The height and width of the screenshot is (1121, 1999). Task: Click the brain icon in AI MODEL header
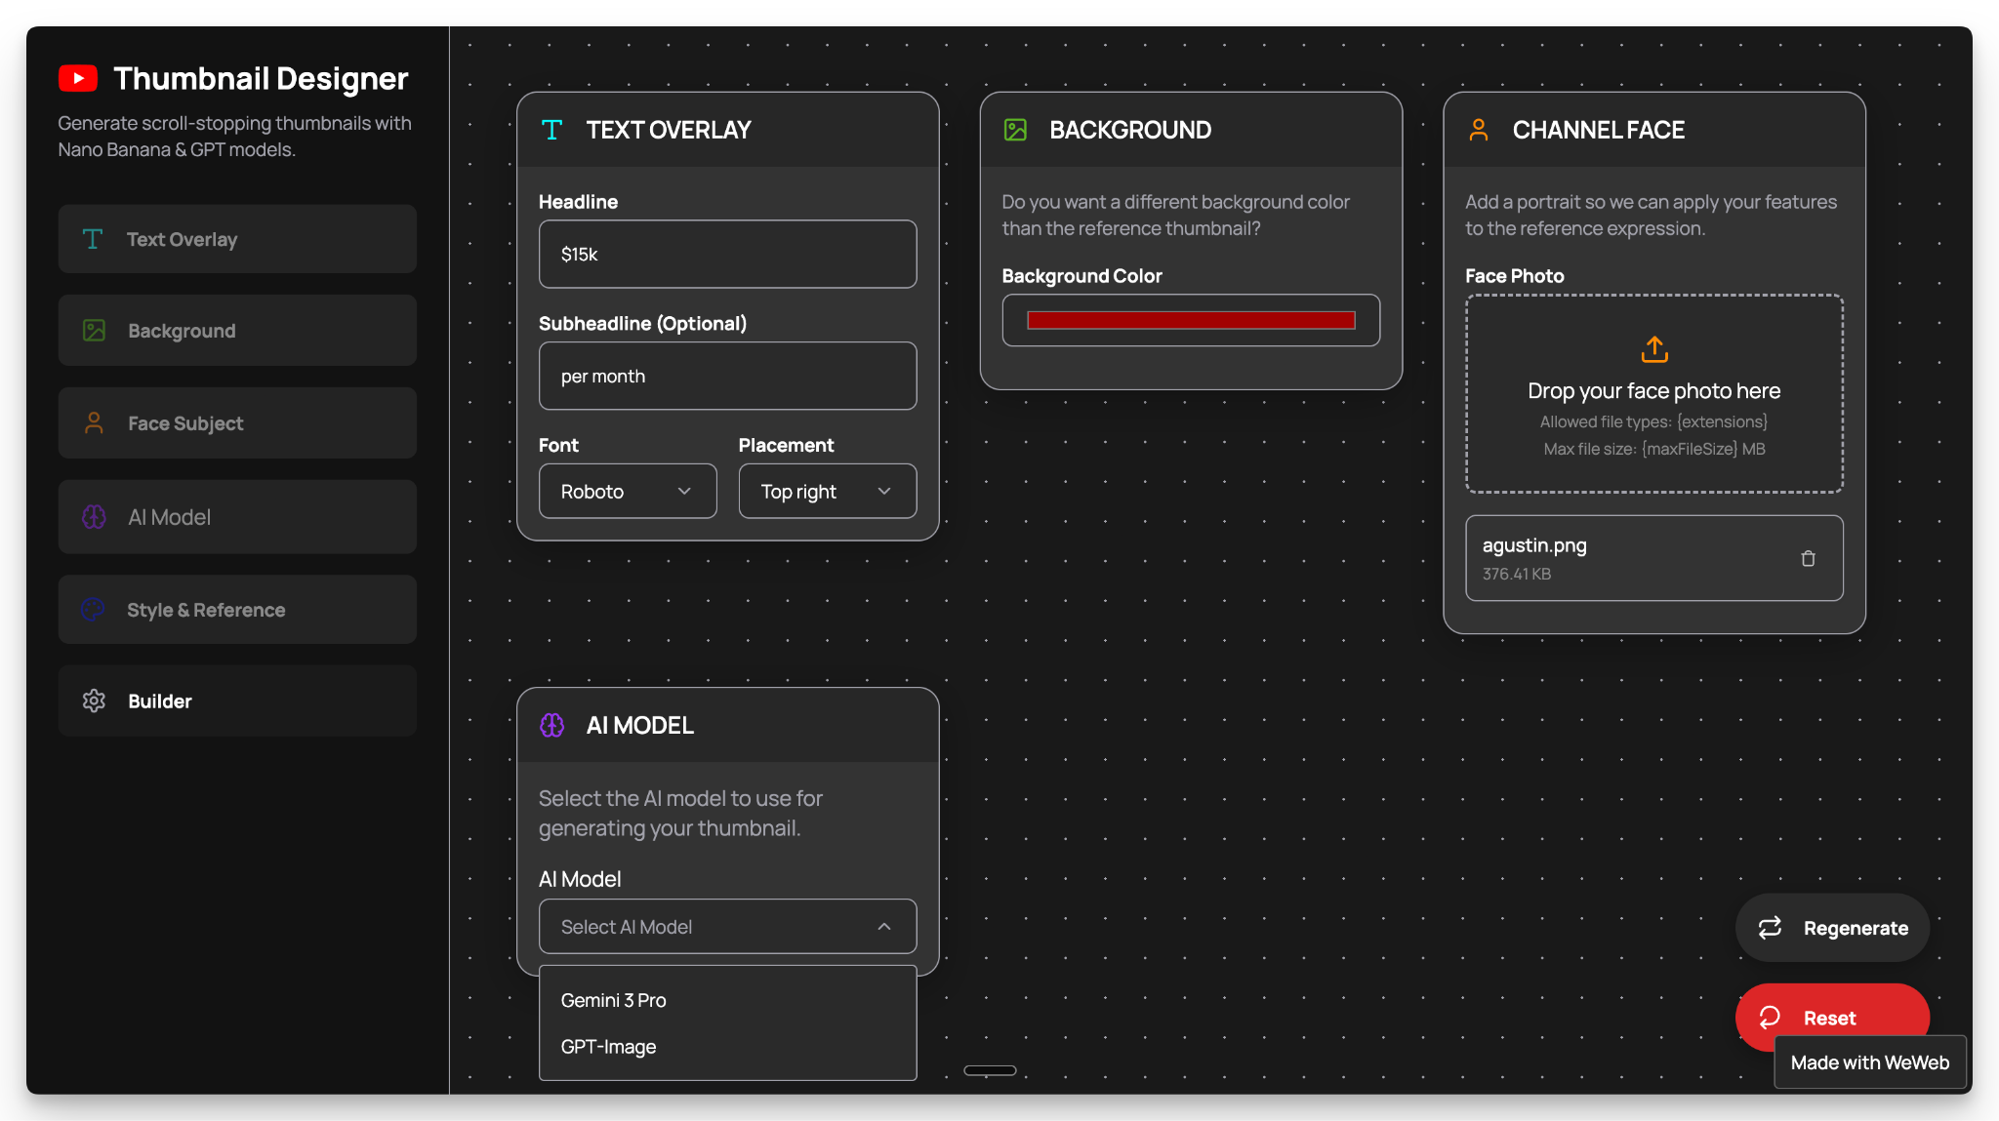(x=552, y=725)
